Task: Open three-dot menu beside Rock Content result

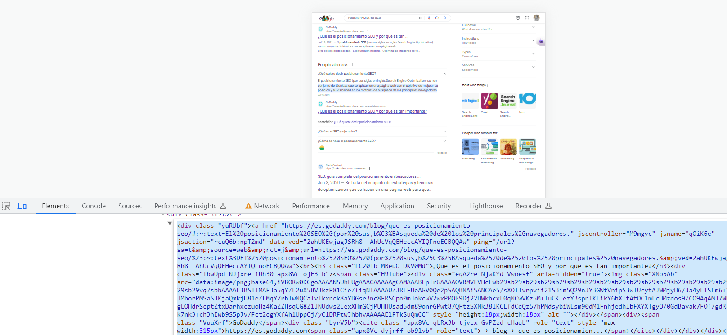Action: point(369,169)
